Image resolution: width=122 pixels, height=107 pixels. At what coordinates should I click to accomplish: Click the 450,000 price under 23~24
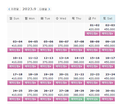pyautogui.click(x=109, y=79)
